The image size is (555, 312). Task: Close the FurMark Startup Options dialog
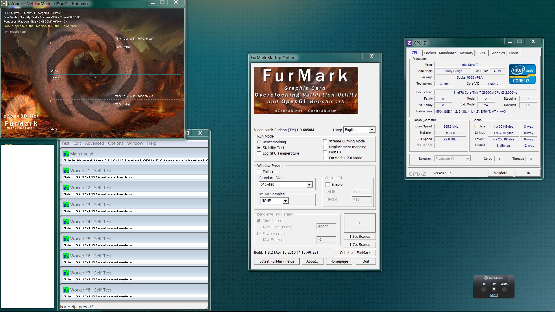coord(372,56)
